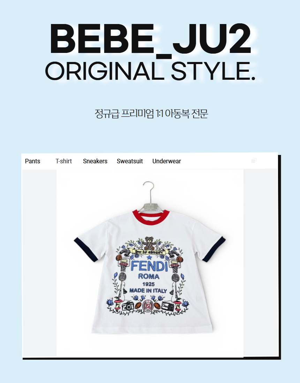The height and width of the screenshot is (383, 300).
Task: Click the BEBE_JU2 brand title
Action: tap(150, 39)
